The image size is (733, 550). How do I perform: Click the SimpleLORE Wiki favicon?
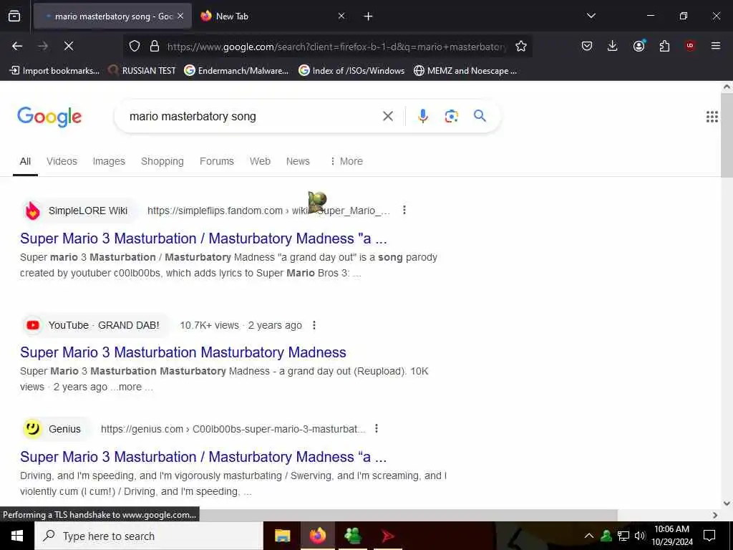point(33,211)
